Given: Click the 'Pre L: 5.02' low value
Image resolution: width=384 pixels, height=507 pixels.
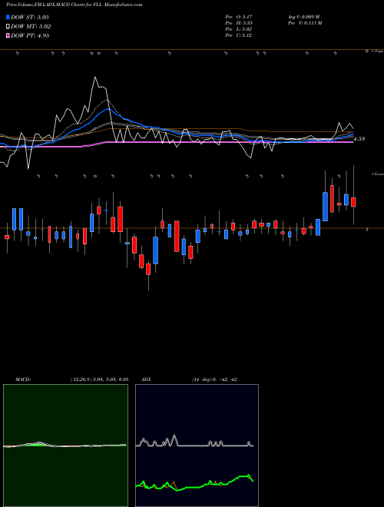Looking at the screenshot, I should [239, 29].
